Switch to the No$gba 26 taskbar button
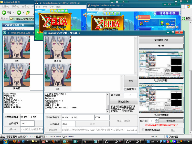The height and width of the screenshot is (144, 192). 119,141
